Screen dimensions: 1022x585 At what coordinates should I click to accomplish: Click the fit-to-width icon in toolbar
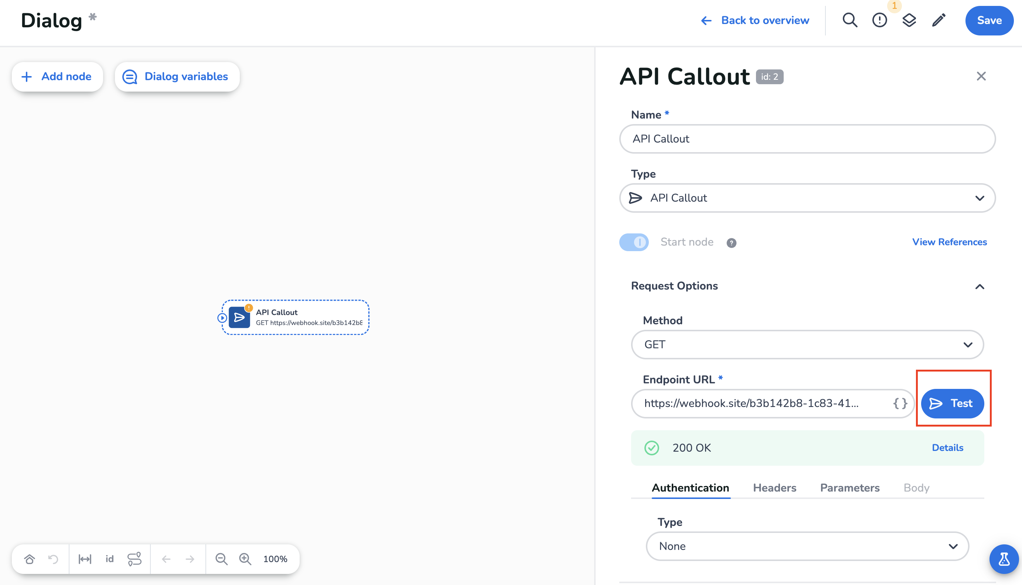click(85, 559)
